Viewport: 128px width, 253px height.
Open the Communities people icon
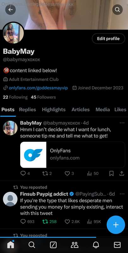point(75,245)
